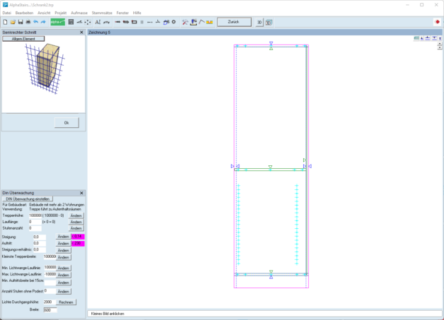
Task: Print the drawing with the printer icon
Action: pyautogui.click(x=28, y=22)
